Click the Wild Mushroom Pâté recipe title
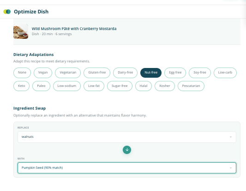This screenshot has width=246, height=191. pyautogui.click(x=74, y=29)
